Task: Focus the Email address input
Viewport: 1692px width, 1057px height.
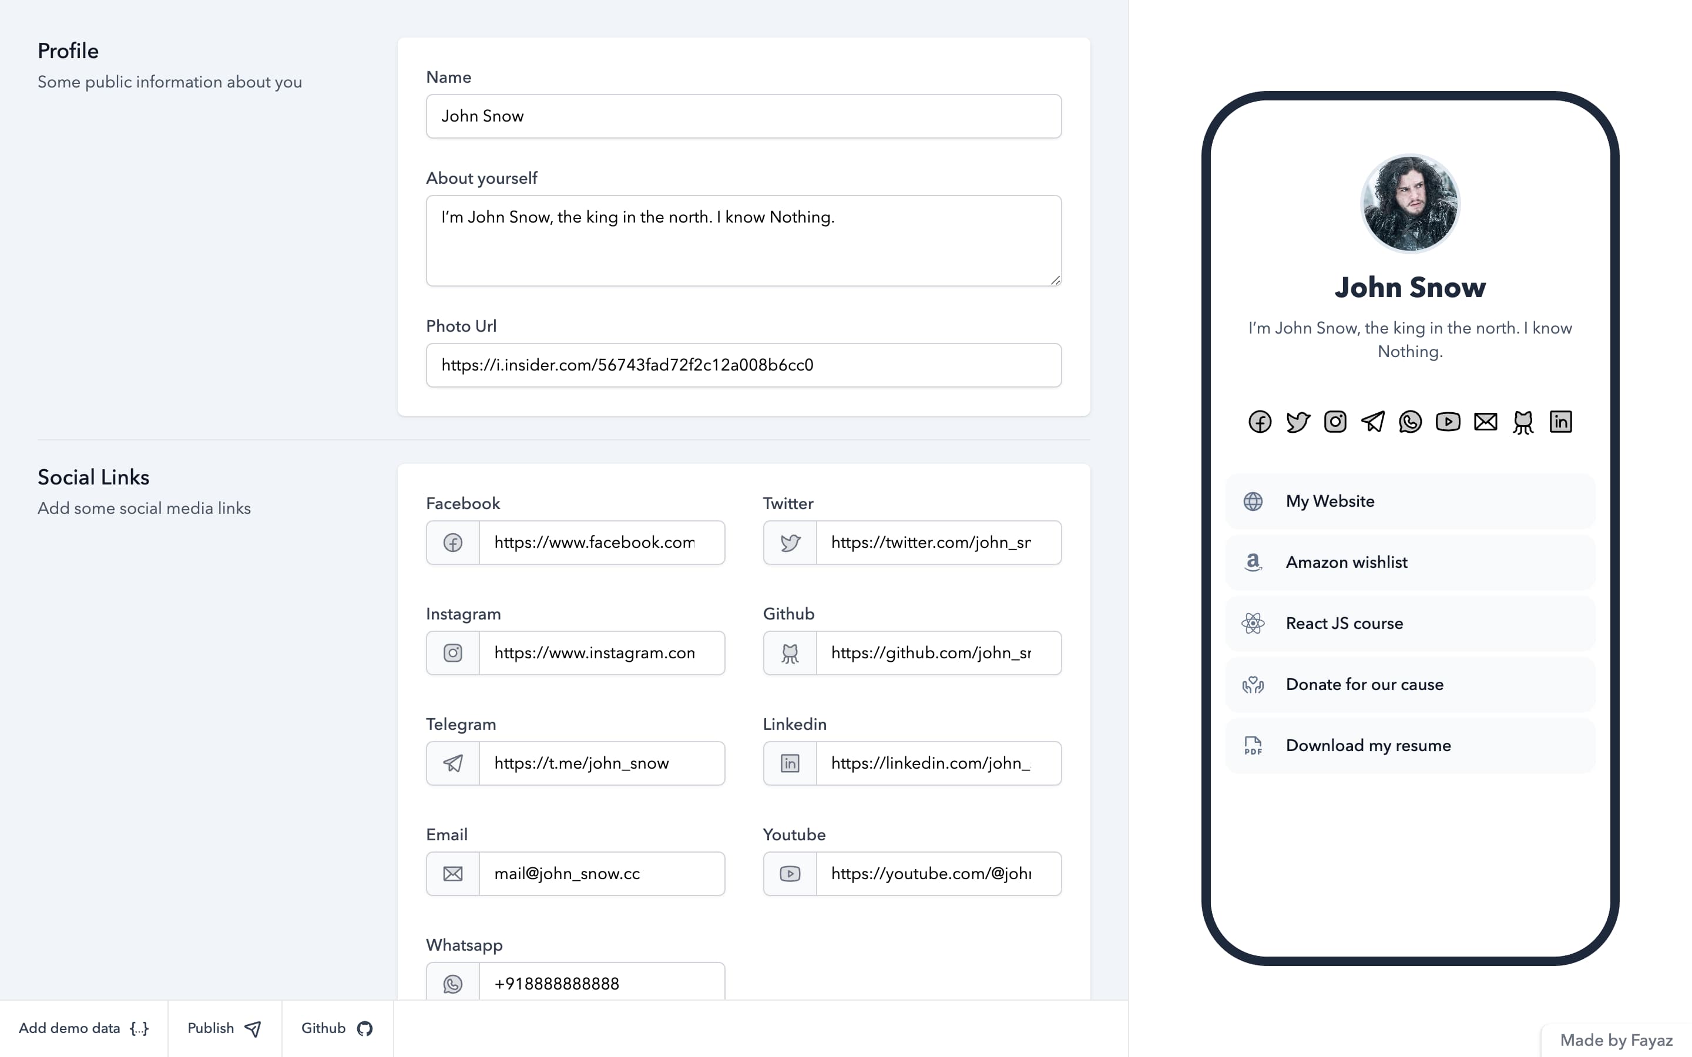Action: pyautogui.click(x=602, y=874)
